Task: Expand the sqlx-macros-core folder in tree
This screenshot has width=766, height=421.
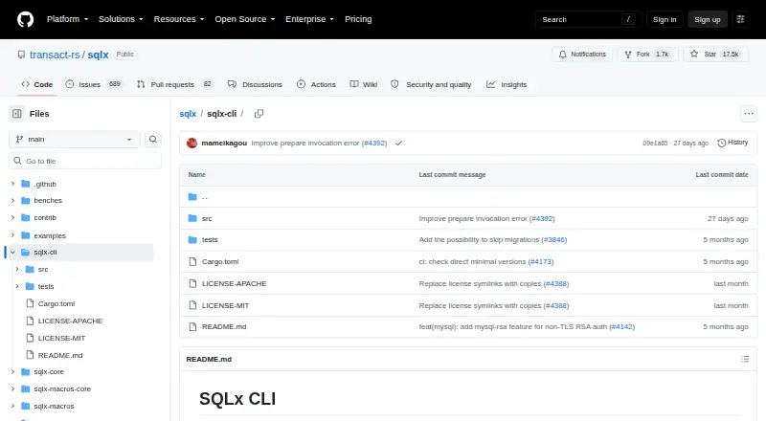Action: point(12,389)
